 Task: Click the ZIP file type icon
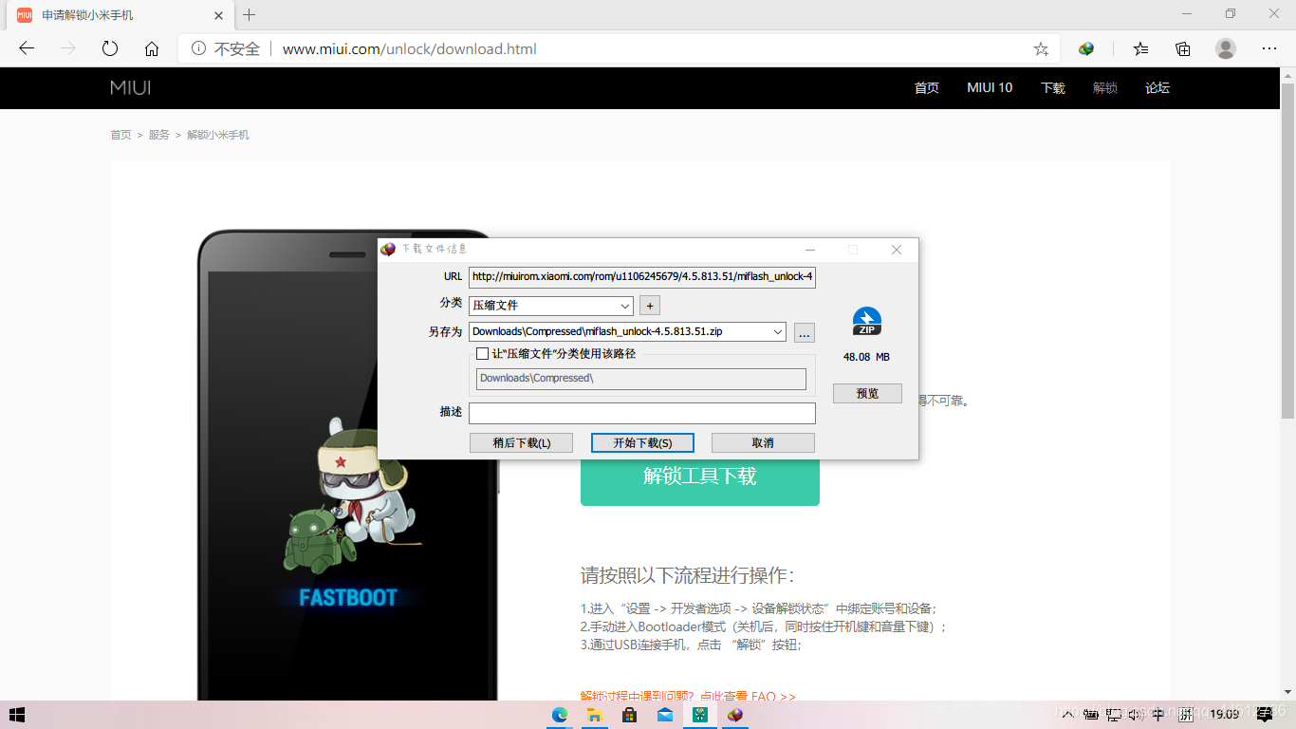pyautogui.click(x=867, y=321)
